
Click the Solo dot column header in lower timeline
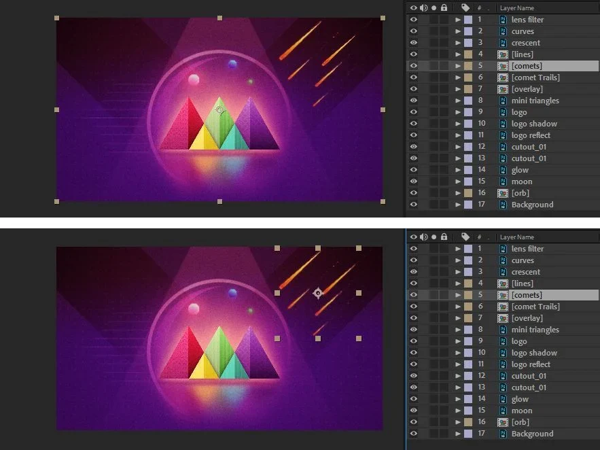click(434, 237)
